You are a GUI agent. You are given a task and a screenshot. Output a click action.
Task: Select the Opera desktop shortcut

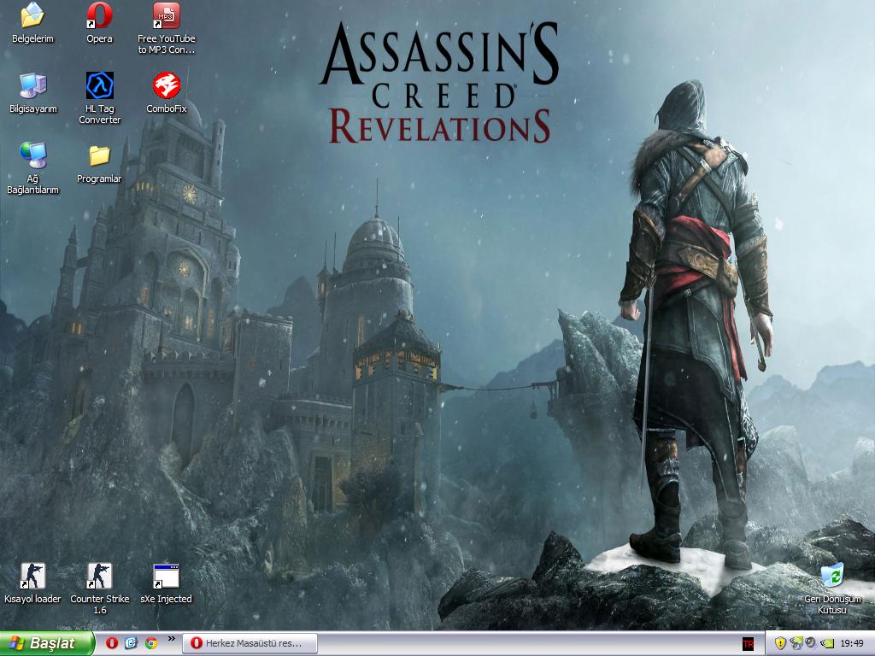point(99,15)
